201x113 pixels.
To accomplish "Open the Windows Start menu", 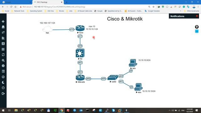I will [x=3, y=110].
